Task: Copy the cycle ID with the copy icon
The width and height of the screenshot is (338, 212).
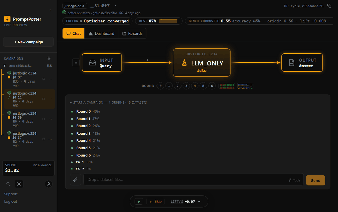Action: [x=329, y=6]
